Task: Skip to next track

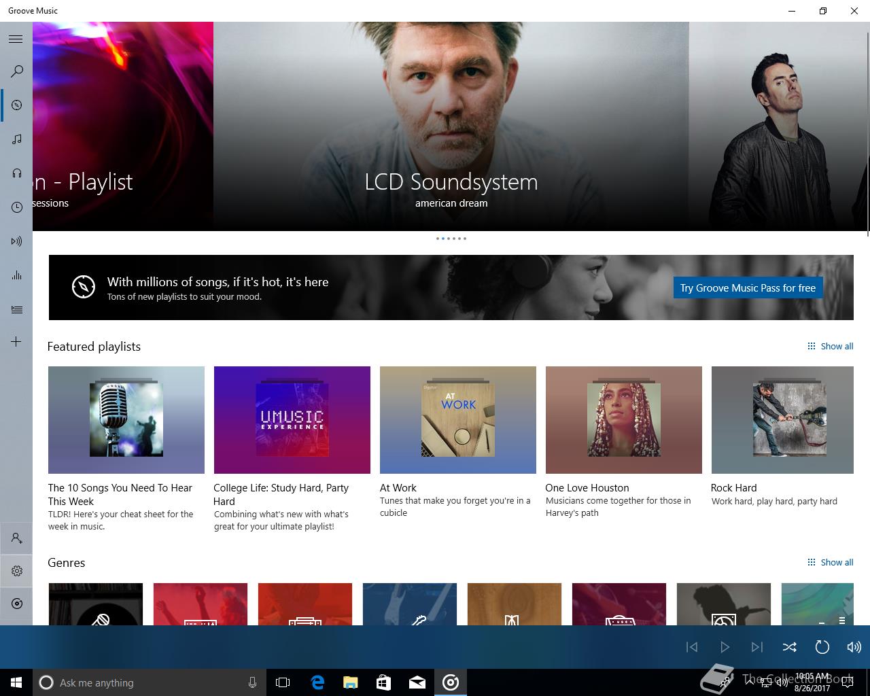Action: [757, 647]
